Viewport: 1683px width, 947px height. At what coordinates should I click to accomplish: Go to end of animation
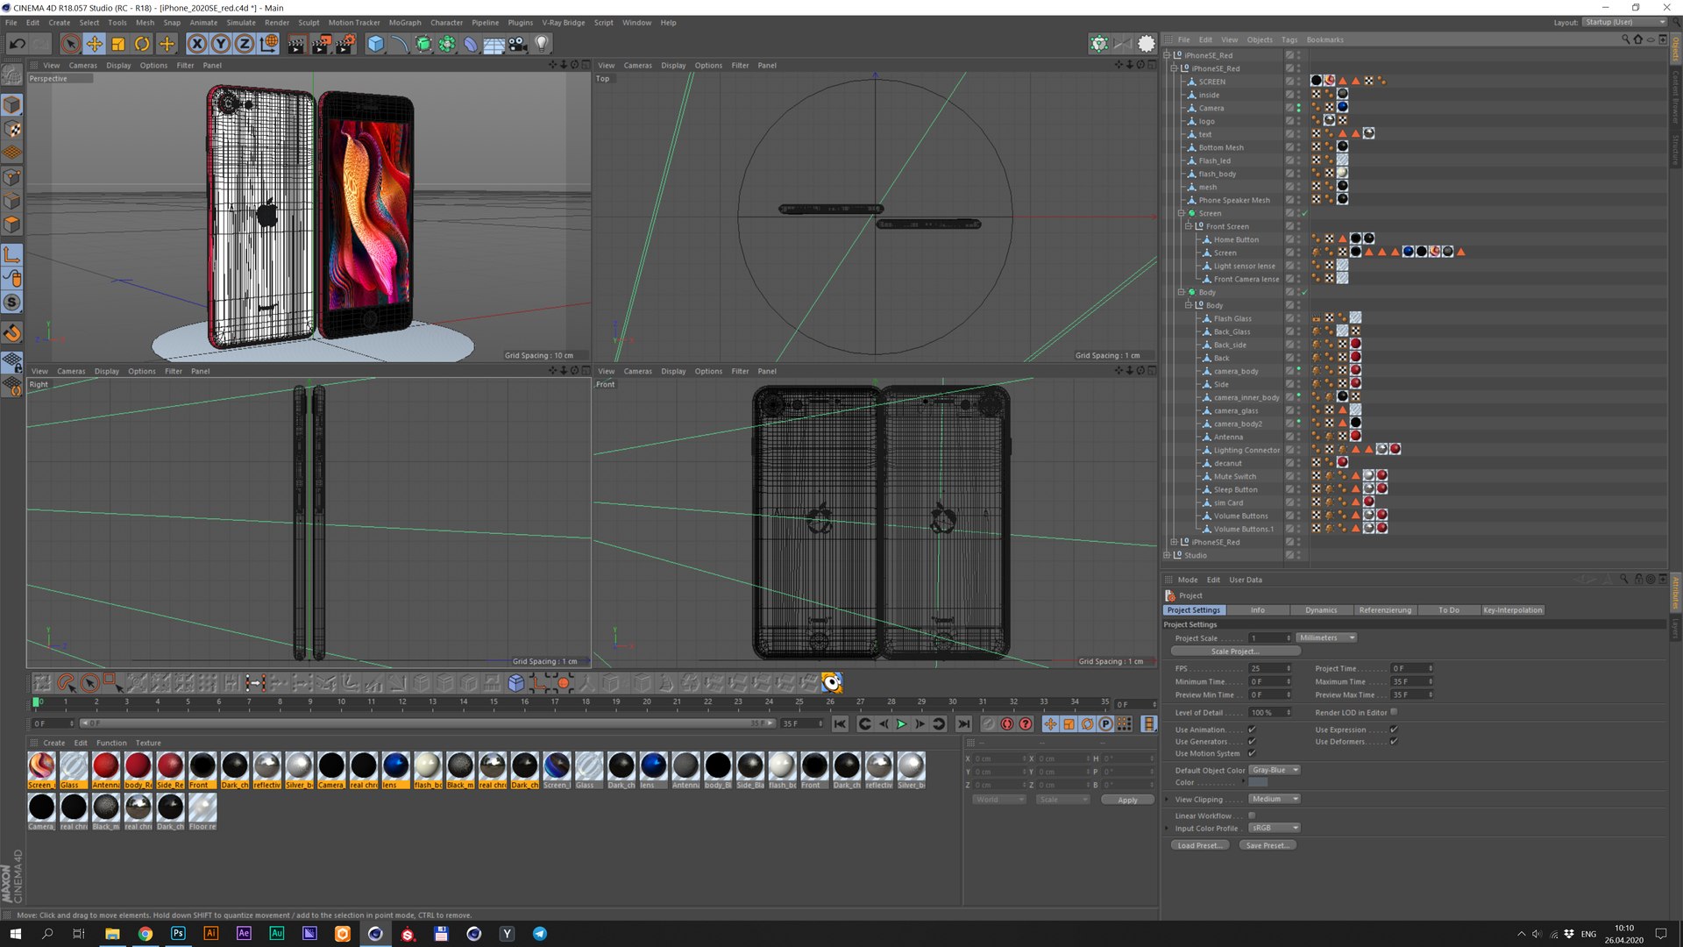[963, 724]
